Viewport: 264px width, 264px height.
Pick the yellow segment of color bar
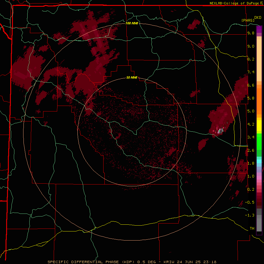click(x=259, y=126)
